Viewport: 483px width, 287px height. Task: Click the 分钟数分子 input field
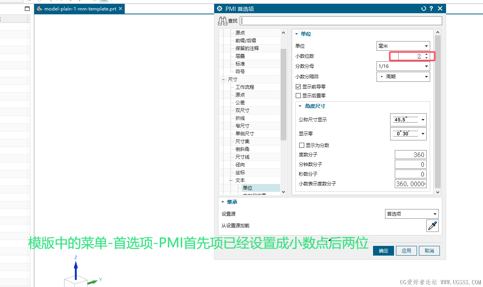point(410,164)
